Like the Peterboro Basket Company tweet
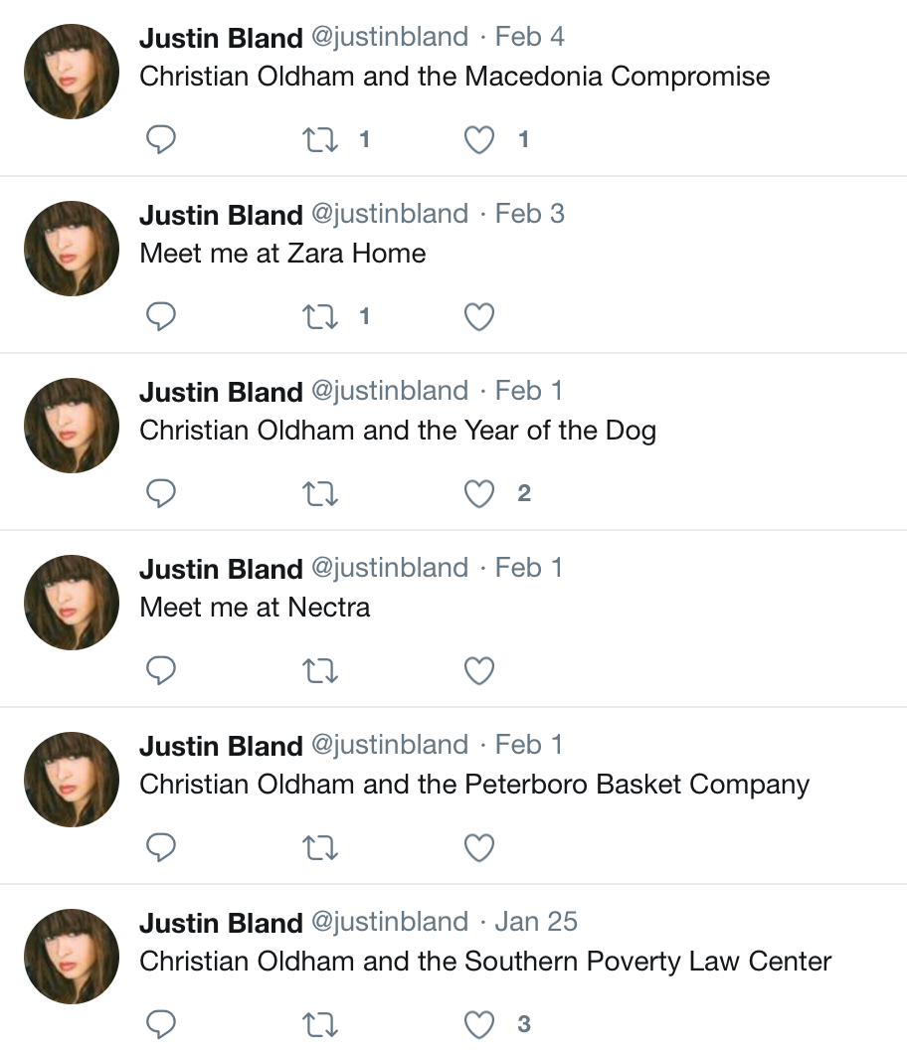Screen dimensions: 907x1060 479,848
